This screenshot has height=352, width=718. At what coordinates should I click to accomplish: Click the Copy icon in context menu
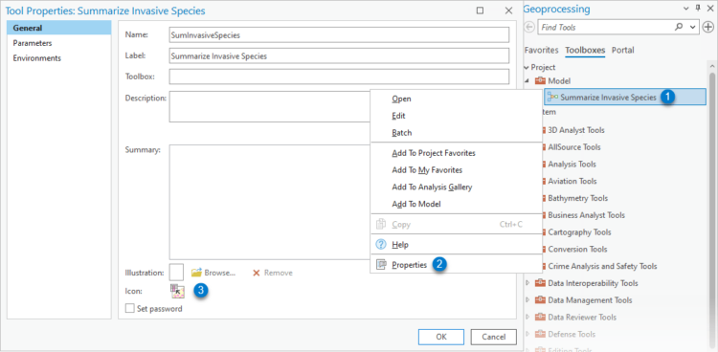pyautogui.click(x=381, y=224)
